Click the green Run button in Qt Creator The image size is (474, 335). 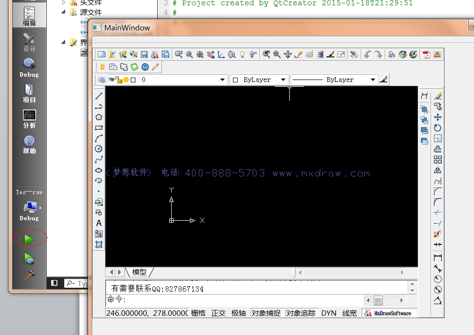(29, 240)
